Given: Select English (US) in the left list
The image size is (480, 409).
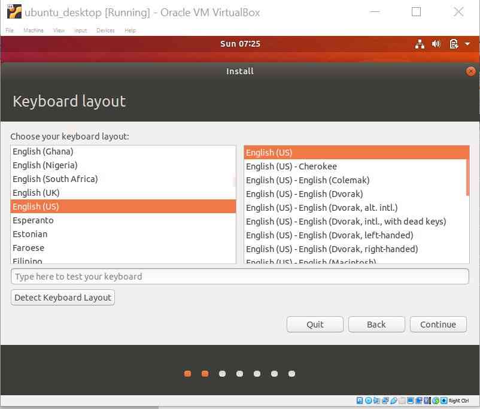Looking at the screenshot, I should tap(123, 207).
